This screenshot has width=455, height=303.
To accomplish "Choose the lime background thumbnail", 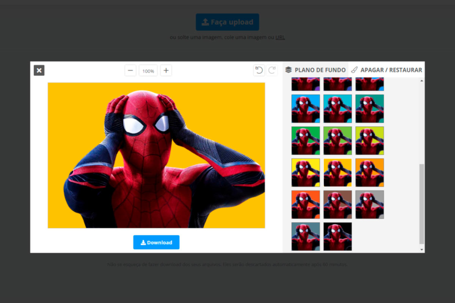I will pyautogui.click(x=370, y=141).
